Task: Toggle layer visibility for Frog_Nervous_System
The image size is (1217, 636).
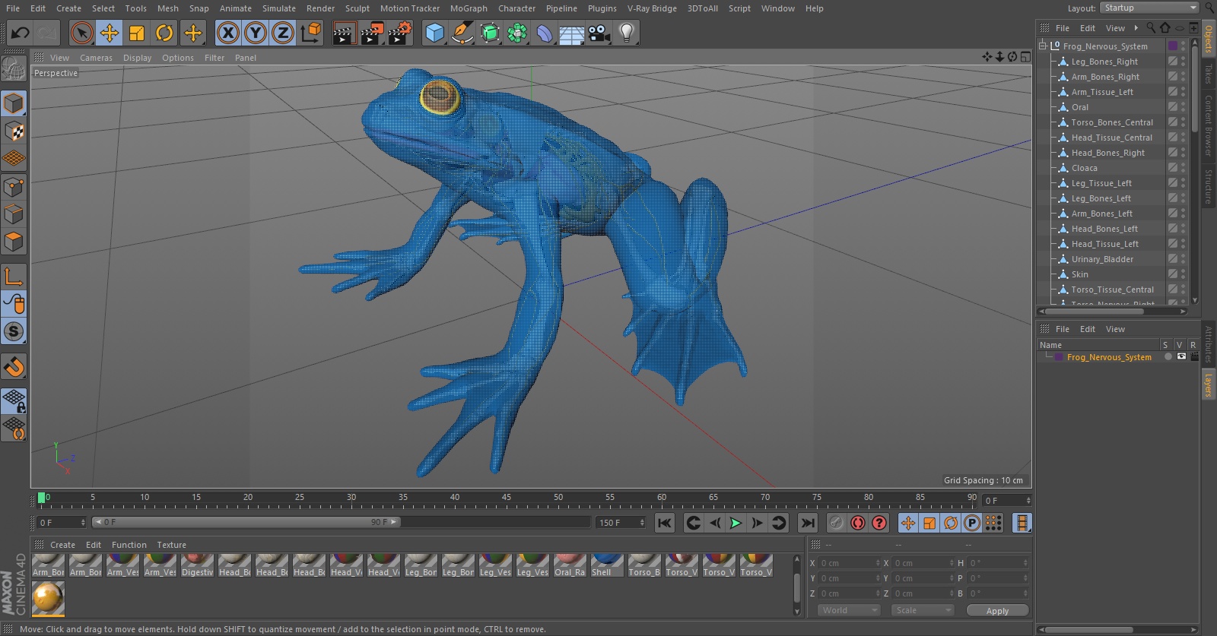Action: (1181, 356)
